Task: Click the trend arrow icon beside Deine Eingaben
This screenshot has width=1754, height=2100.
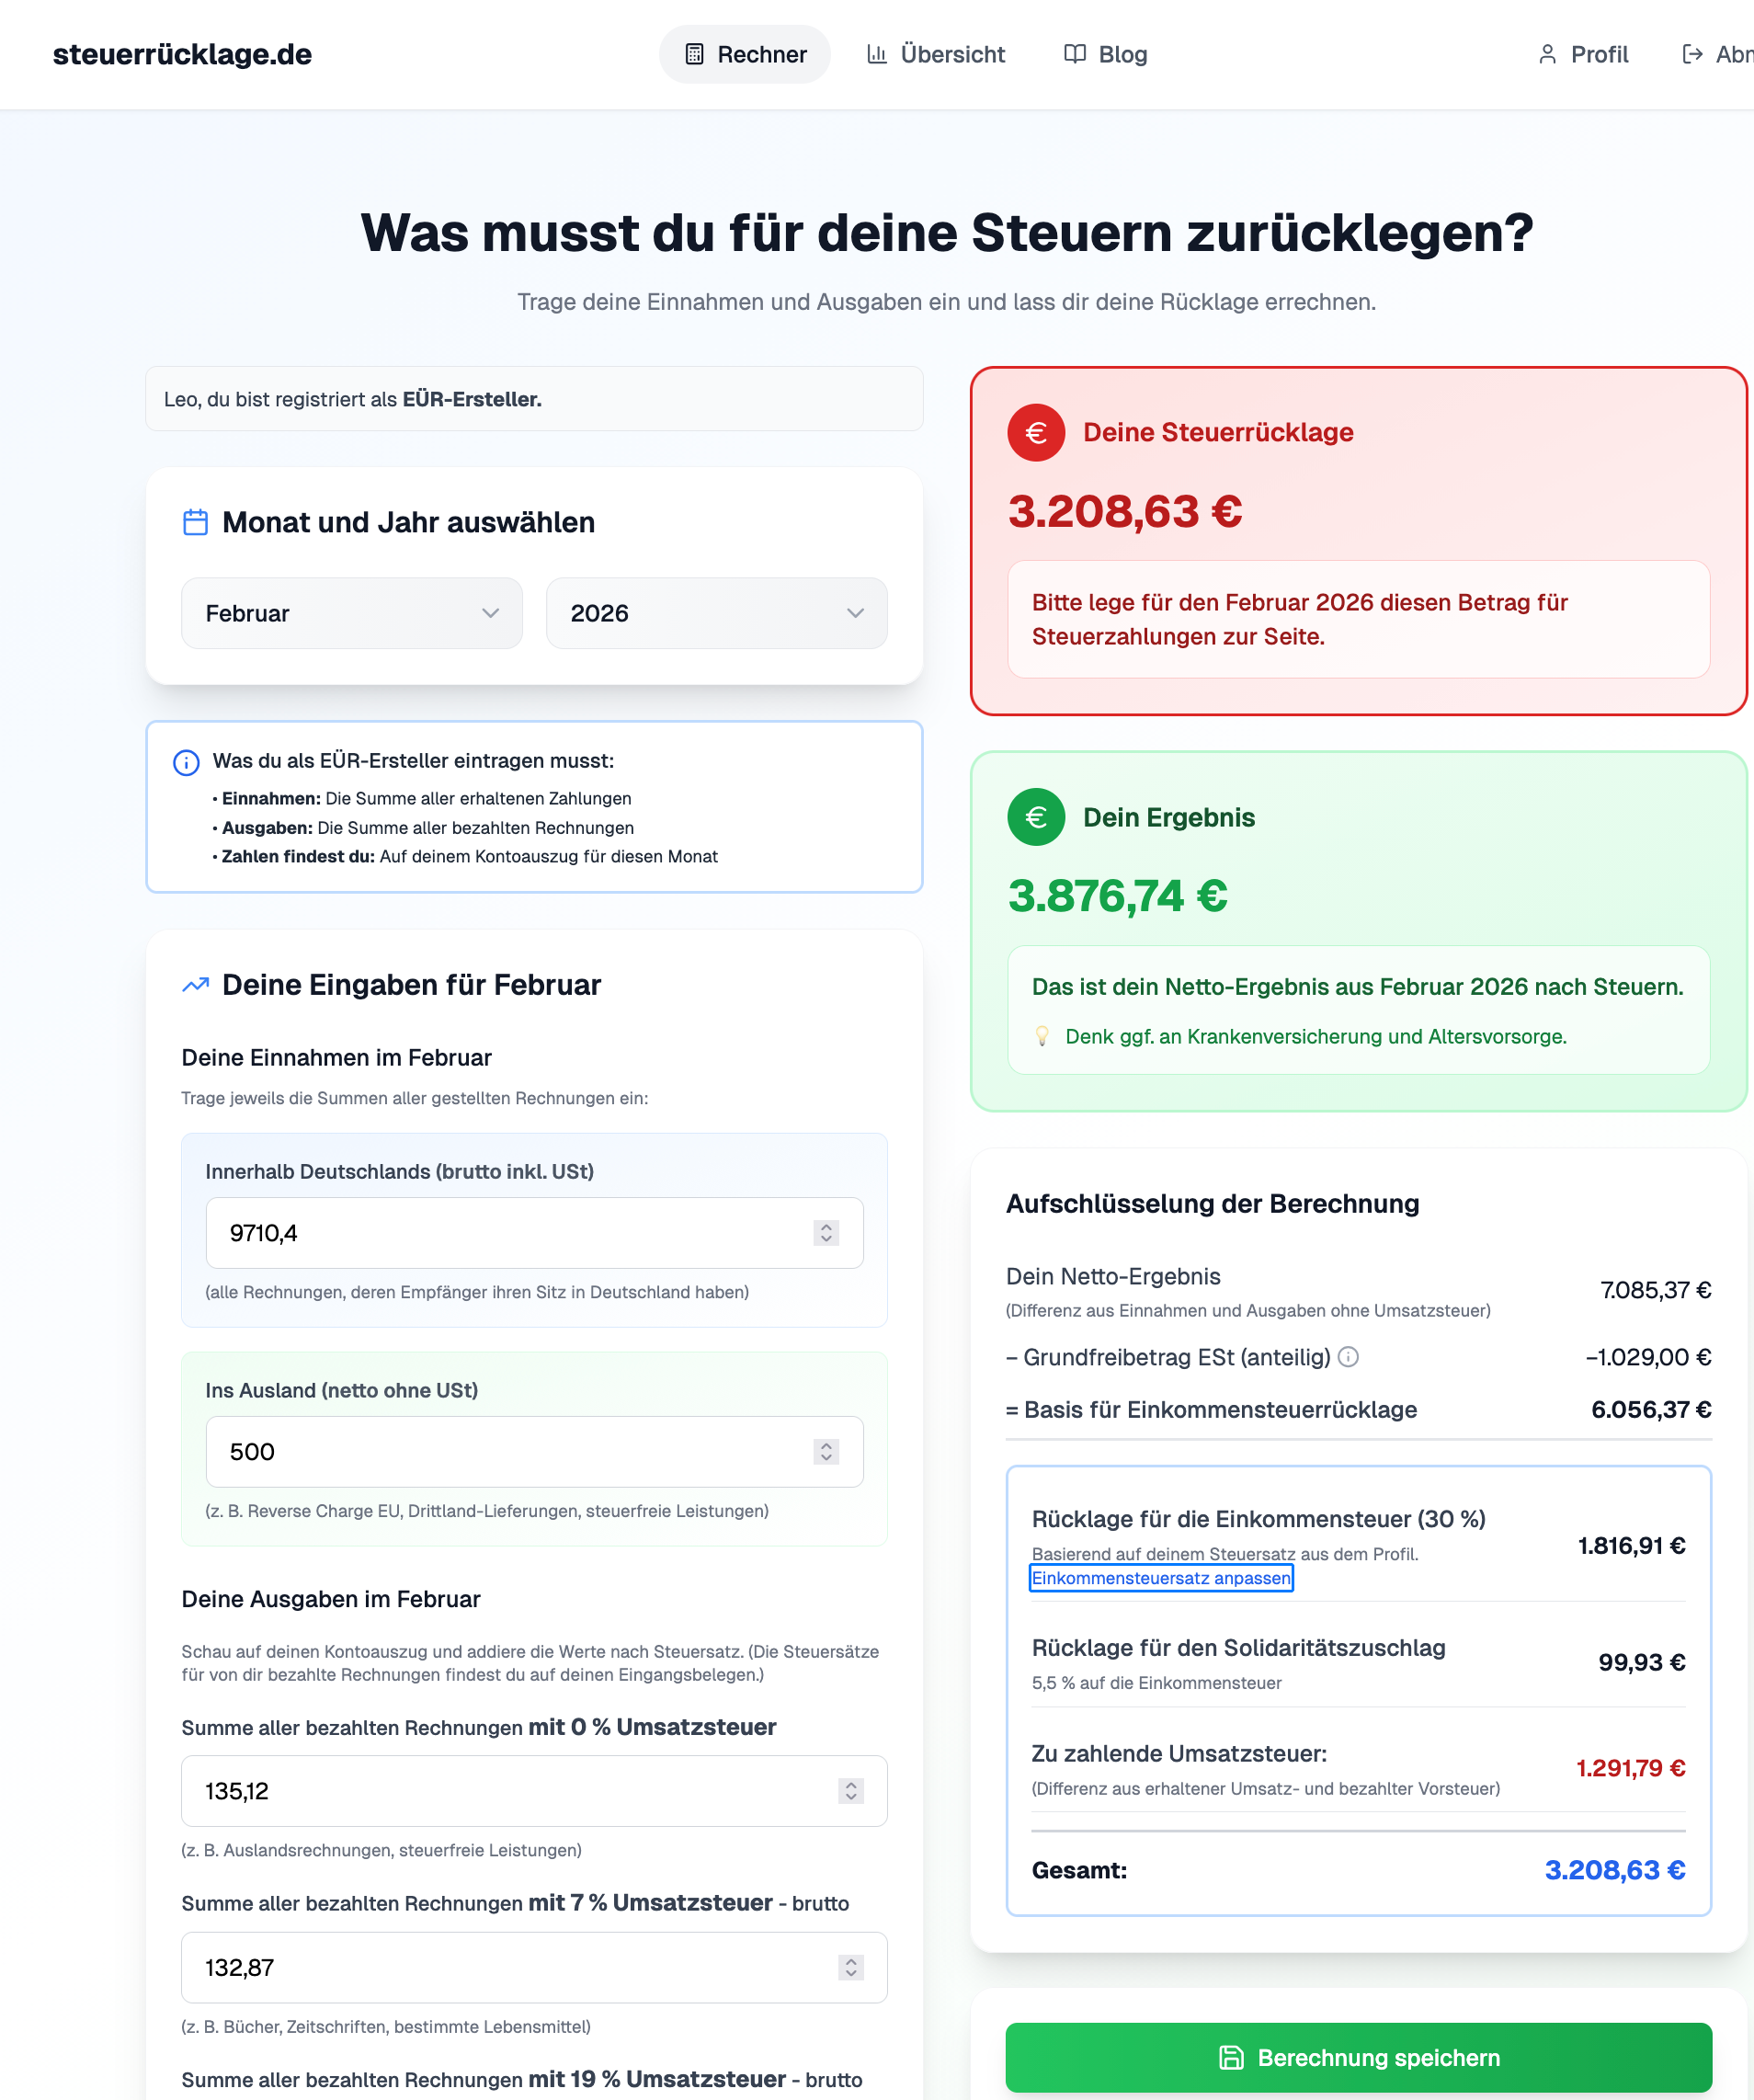Action: coord(196,985)
